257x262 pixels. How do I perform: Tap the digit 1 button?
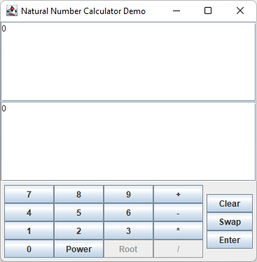click(x=29, y=230)
